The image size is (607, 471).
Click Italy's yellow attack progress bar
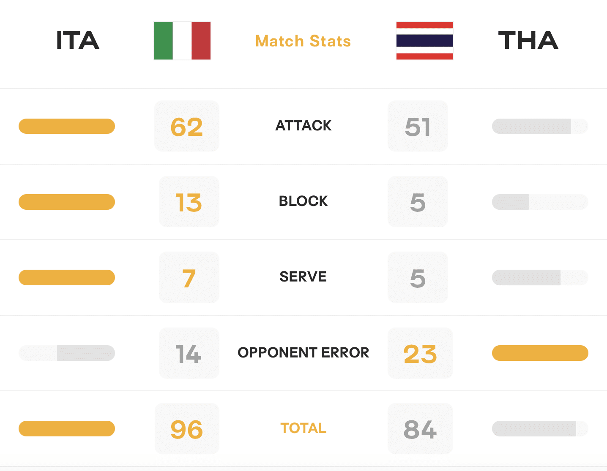pos(67,126)
